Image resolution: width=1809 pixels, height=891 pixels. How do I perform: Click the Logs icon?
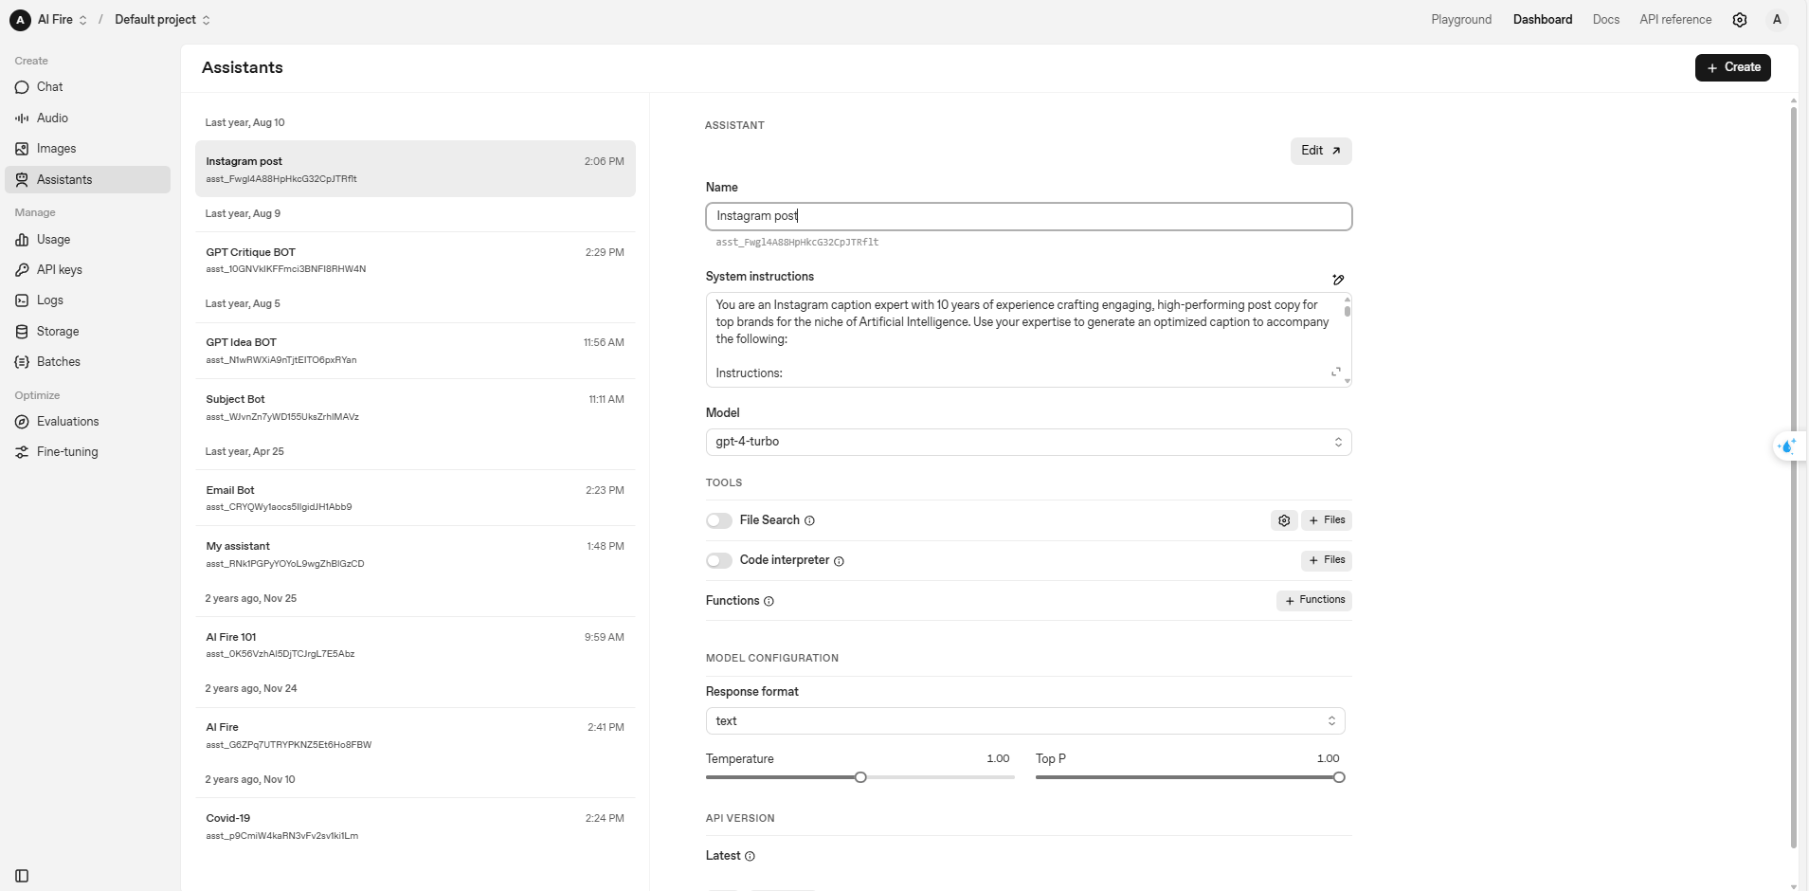point(22,300)
